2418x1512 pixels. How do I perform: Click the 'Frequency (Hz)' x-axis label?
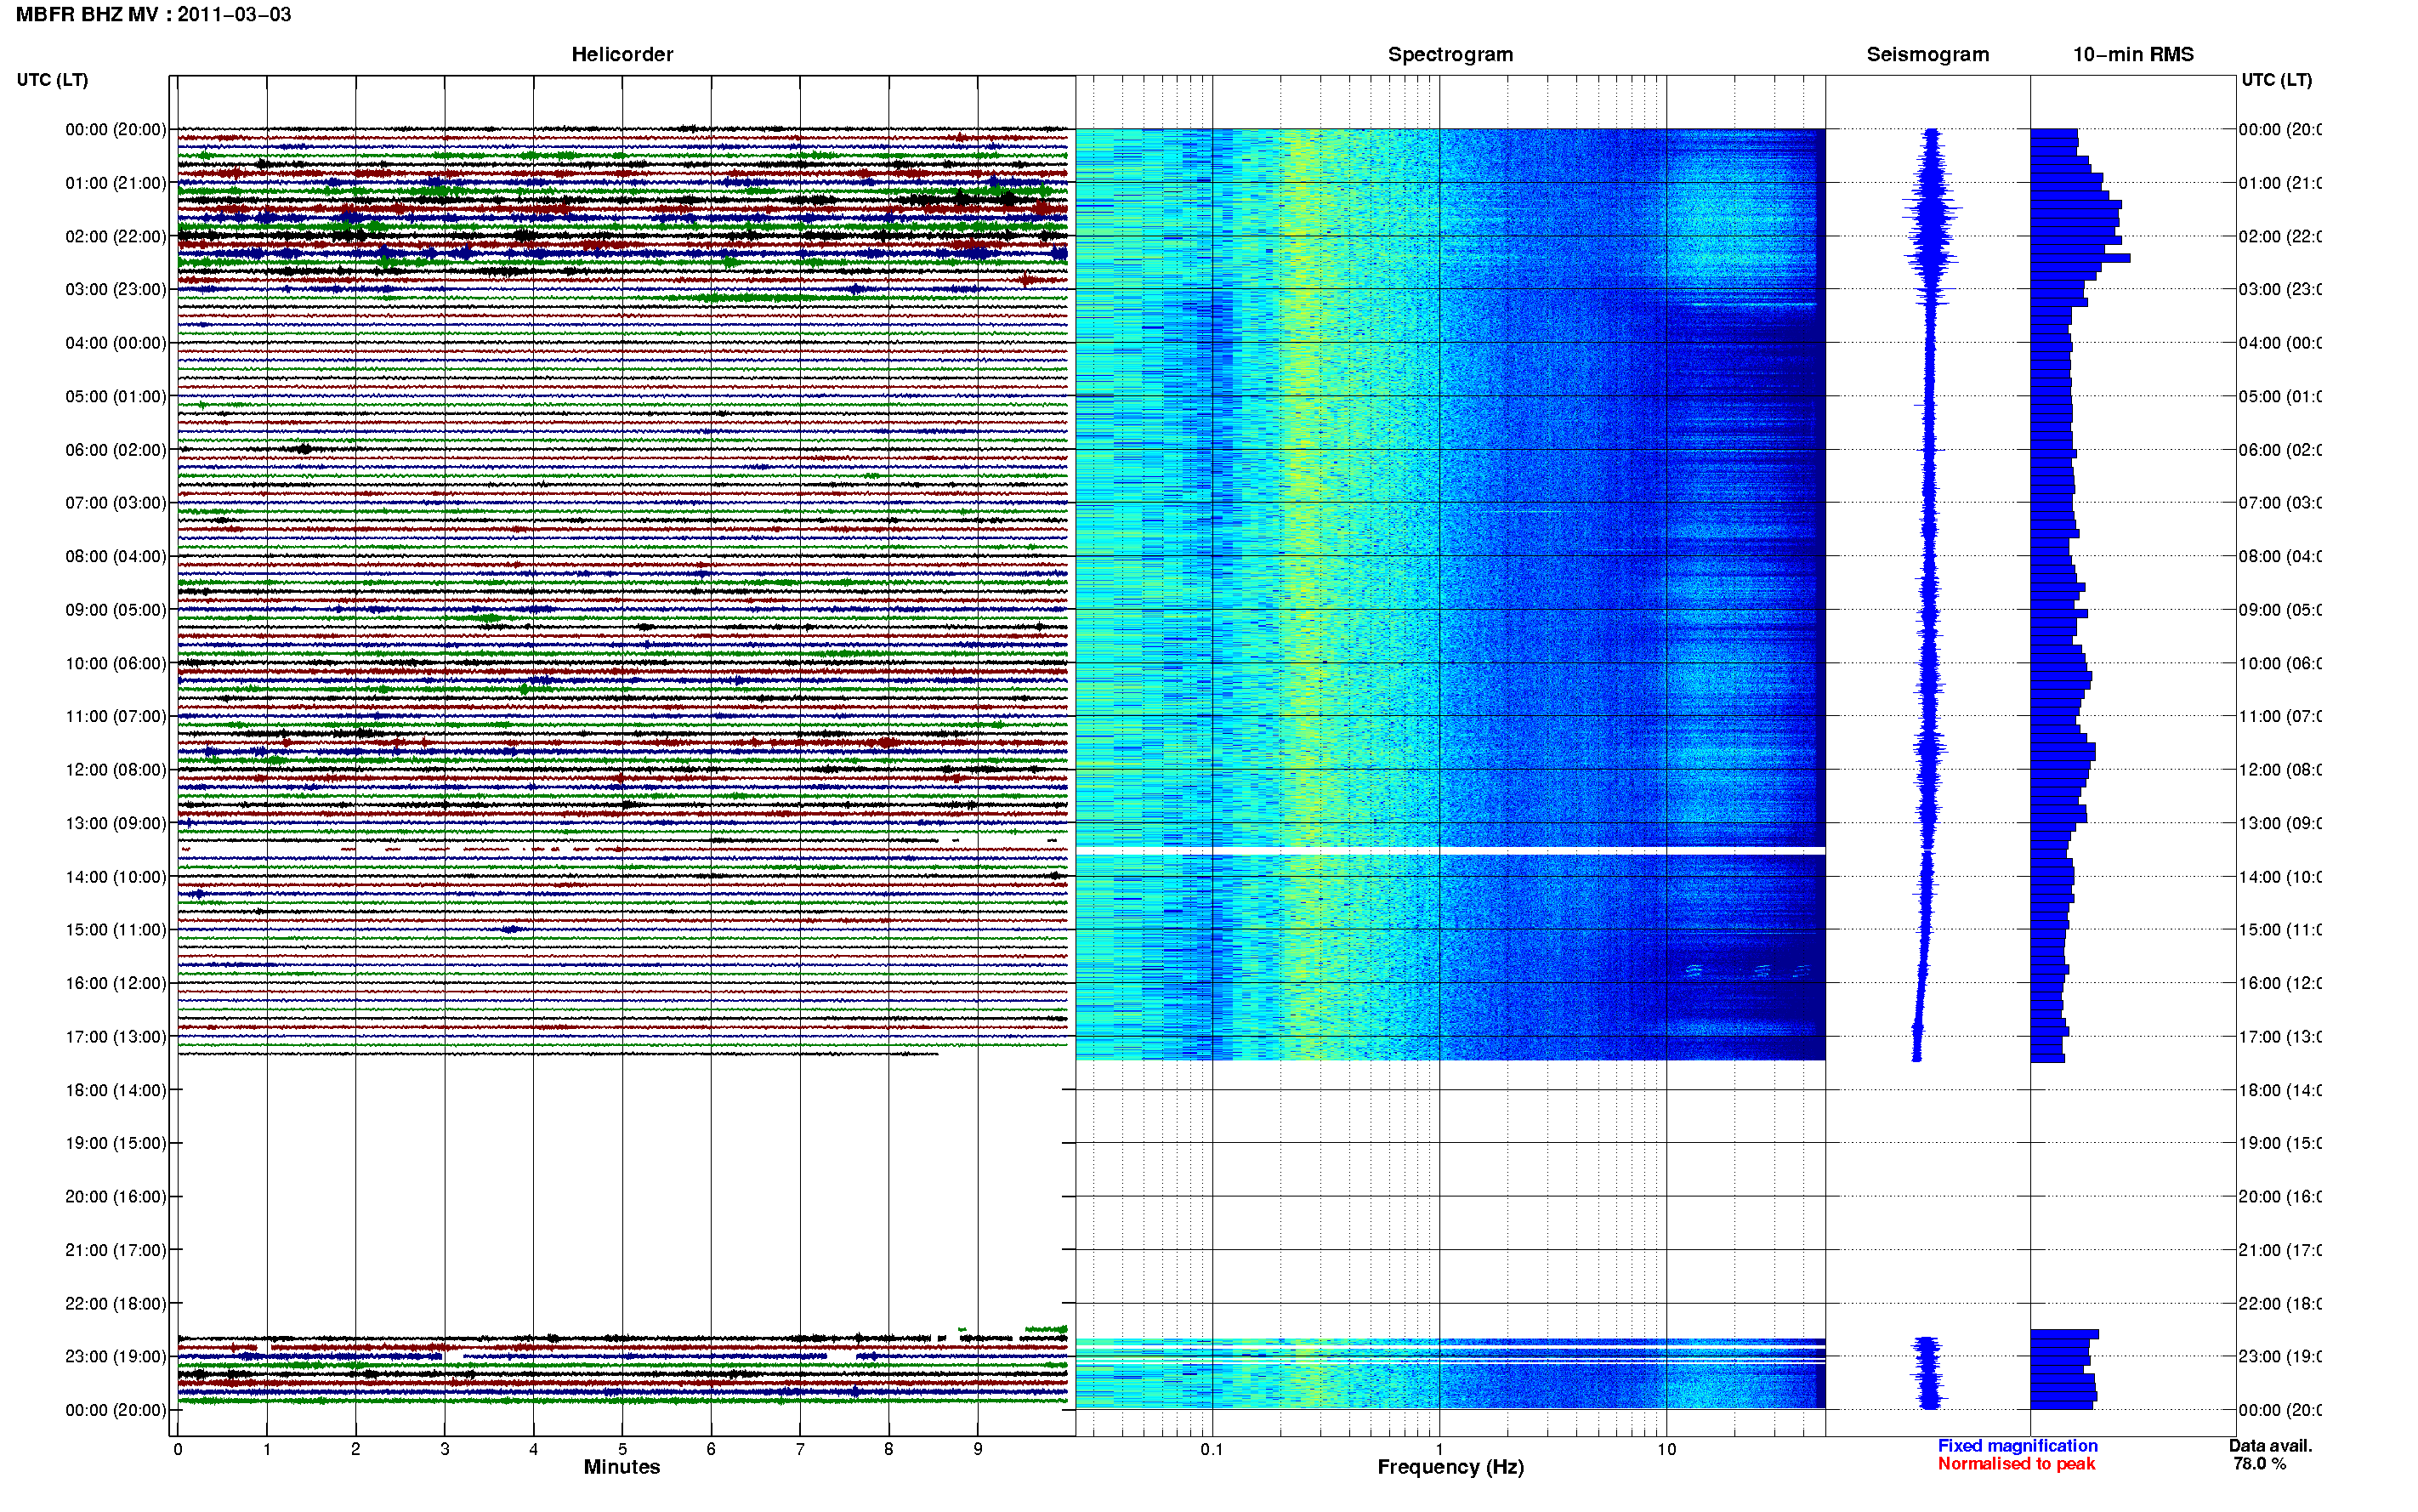(x=1450, y=1467)
